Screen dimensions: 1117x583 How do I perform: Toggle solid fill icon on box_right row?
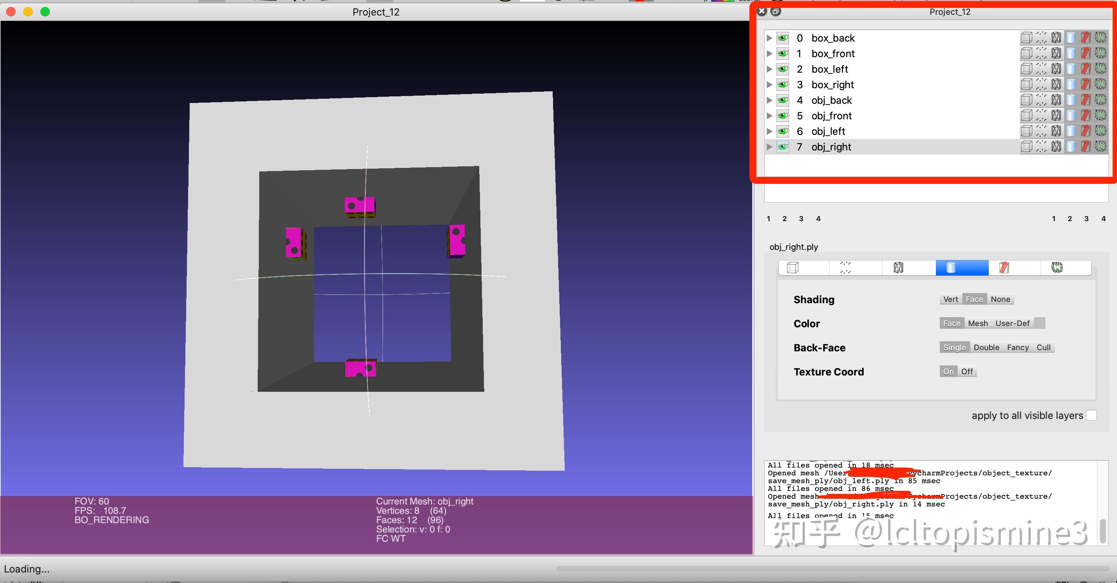click(x=1071, y=85)
